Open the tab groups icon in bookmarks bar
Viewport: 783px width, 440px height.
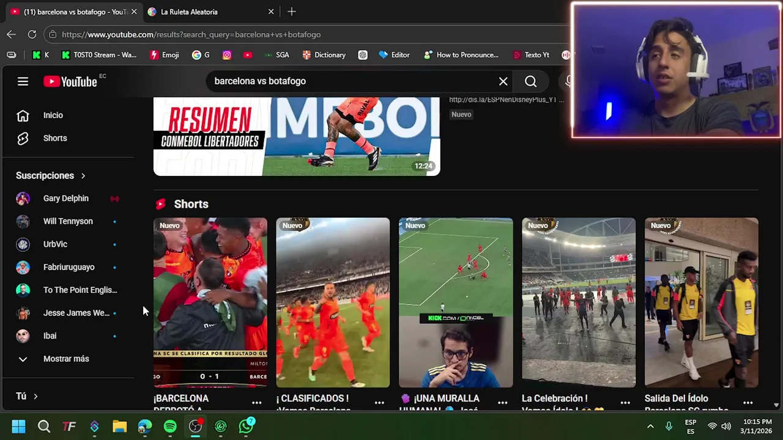[12, 55]
